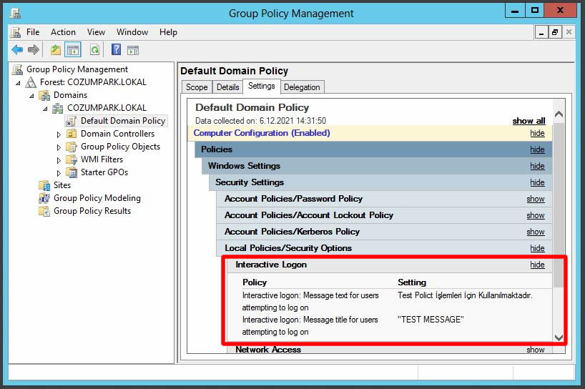The image size is (585, 389).
Task: Expand the Domain Controllers tree node
Action: coord(59,134)
